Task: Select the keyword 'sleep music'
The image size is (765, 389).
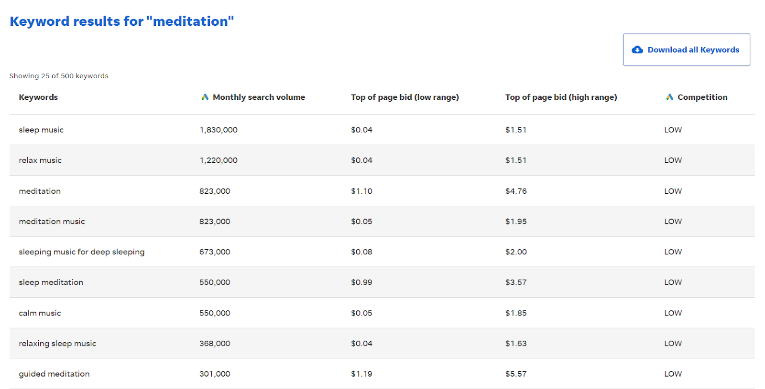Action: click(x=41, y=130)
